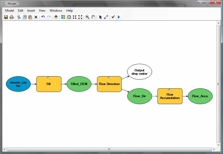The image size is (223, 154).
Task: Click the Save model icon
Action: point(6,17)
